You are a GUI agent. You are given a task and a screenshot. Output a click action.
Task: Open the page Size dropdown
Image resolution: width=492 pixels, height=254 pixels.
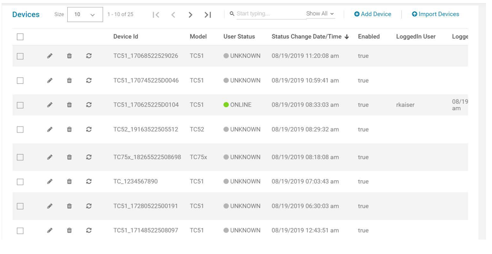[85, 15]
